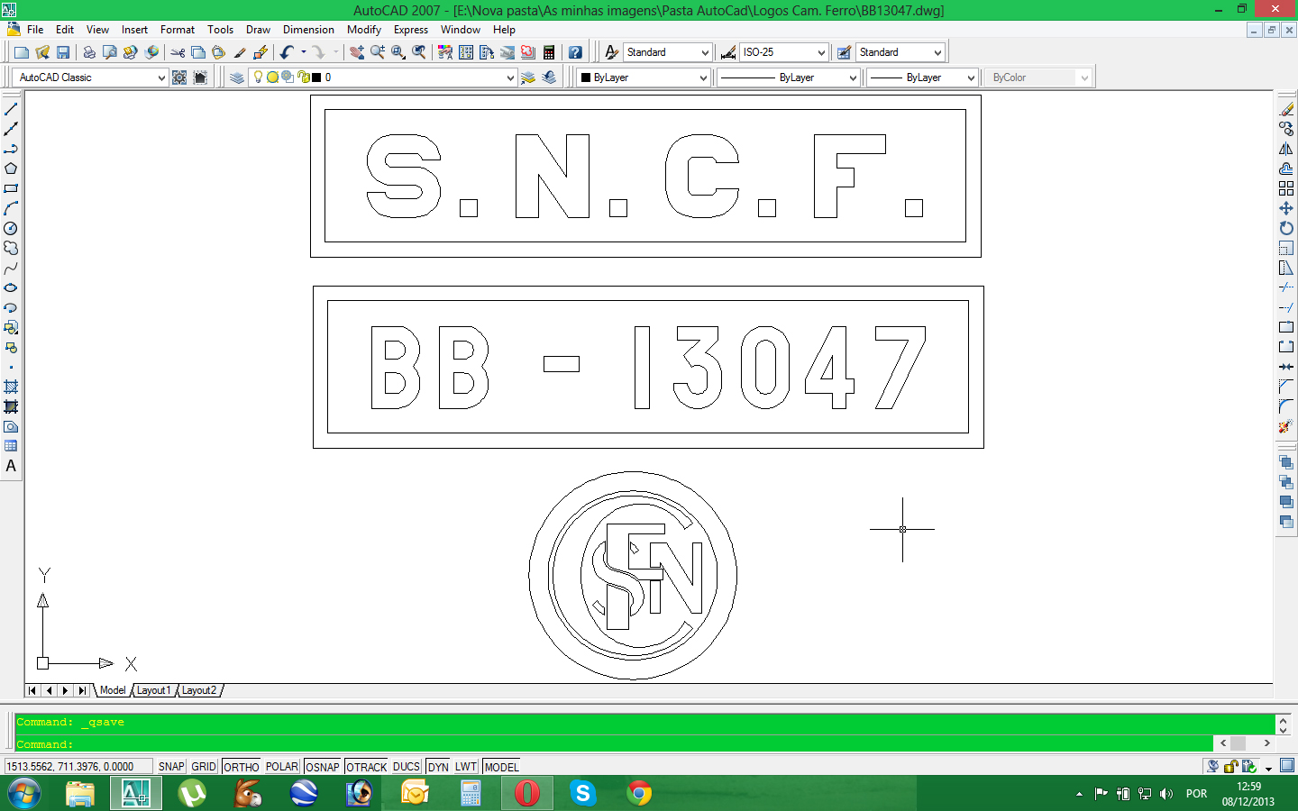
Task: Activate the Move modify tool
Action: [x=1286, y=208]
